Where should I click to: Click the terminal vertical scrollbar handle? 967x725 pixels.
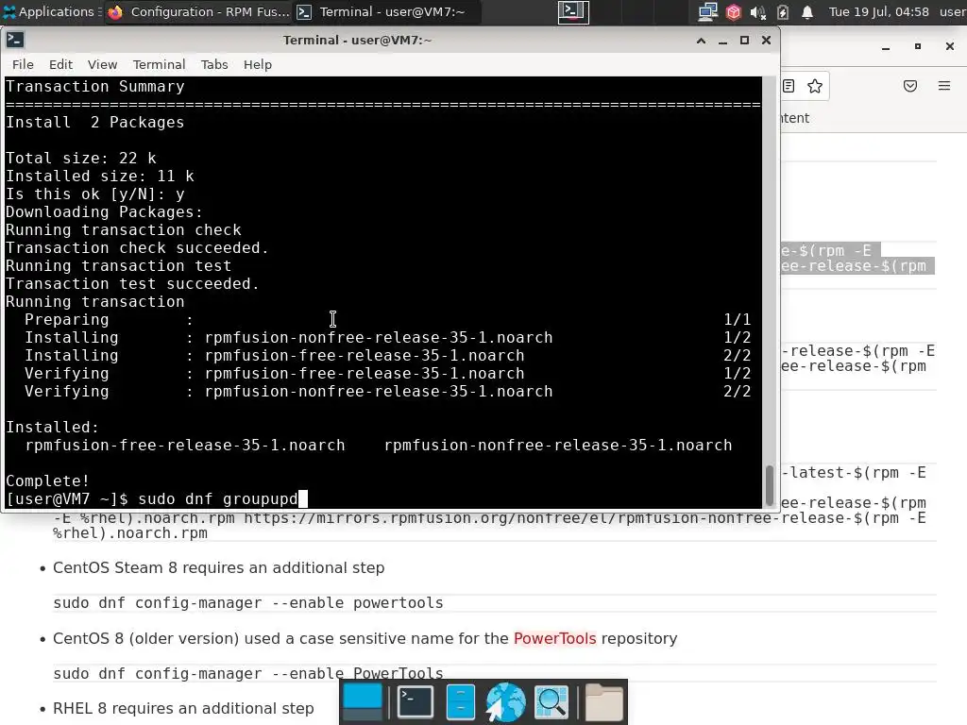pyautogui.click(x=769, y=485)
